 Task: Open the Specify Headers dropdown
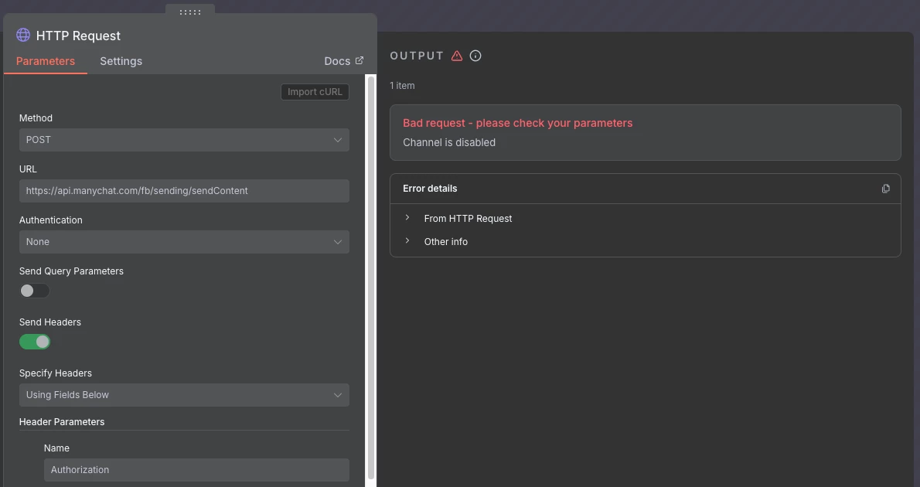(x=184, y=395)
